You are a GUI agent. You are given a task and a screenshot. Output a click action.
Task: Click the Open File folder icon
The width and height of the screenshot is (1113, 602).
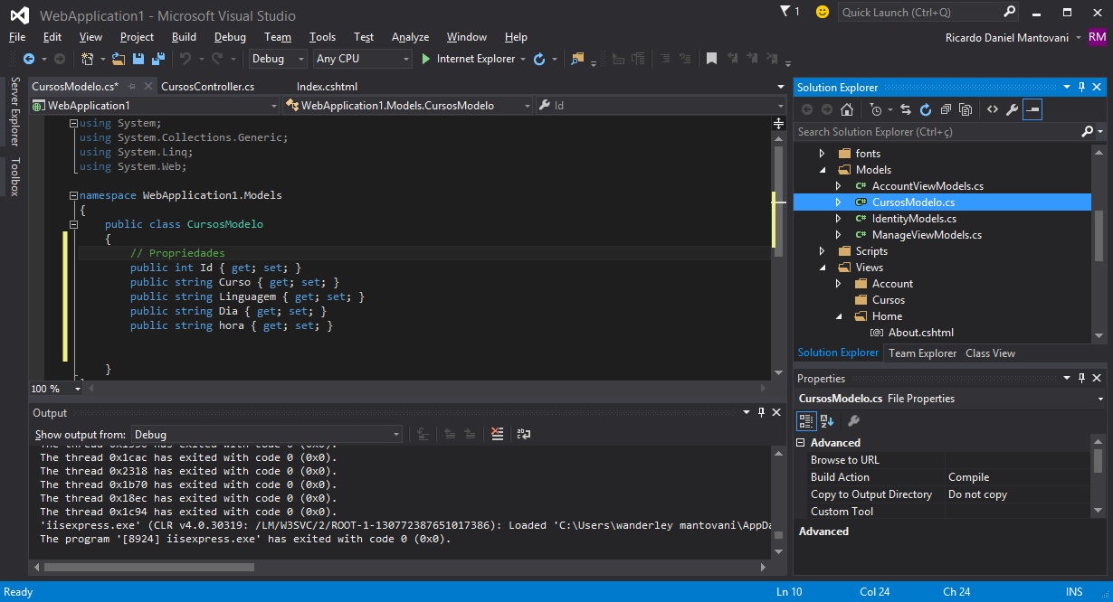tap(119, 59)
